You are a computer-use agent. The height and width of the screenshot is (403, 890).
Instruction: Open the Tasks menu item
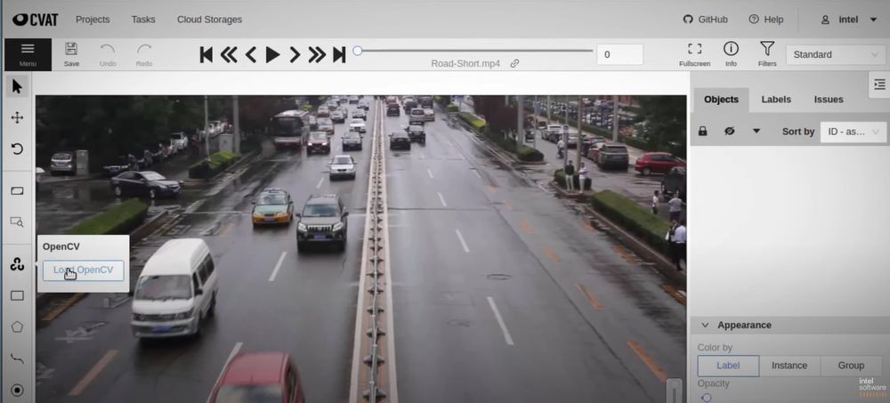(143, 20)
